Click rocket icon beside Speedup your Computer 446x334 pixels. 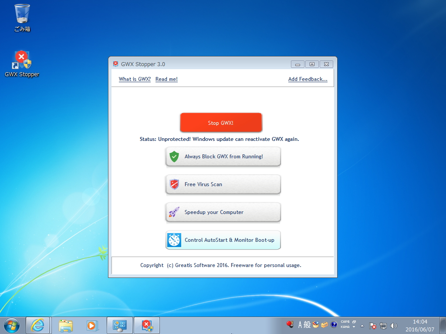pos(174,212)
